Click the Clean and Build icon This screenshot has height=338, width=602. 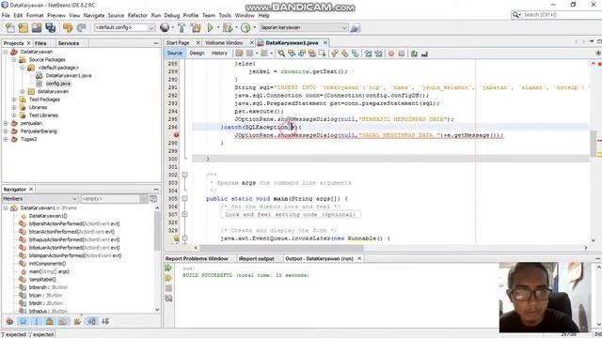click(x=196, y=27)
